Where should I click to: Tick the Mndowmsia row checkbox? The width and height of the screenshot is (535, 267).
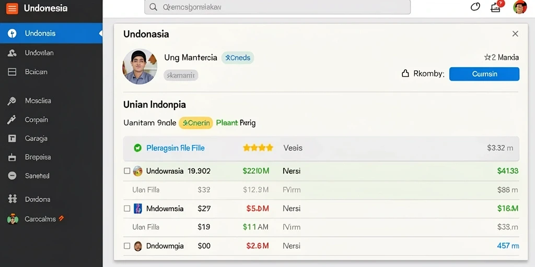click(x=127, y=209)
